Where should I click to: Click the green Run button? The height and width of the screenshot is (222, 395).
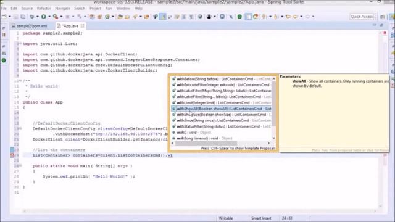point(44,17)
